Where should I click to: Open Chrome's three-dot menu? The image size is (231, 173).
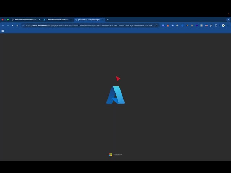228,26
